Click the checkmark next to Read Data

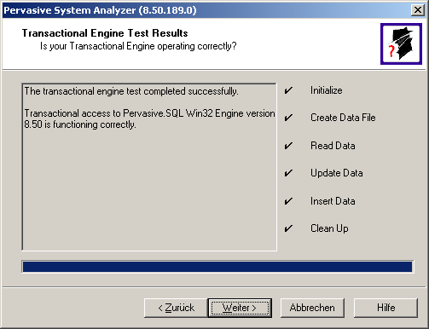click(x=288, y=146)
